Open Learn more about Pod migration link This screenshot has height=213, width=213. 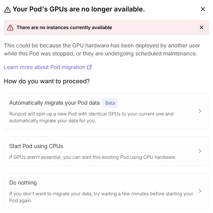coord(48,67)
